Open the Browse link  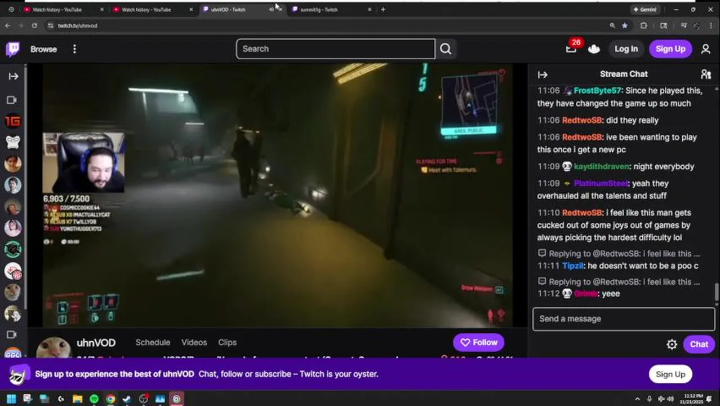43,49
